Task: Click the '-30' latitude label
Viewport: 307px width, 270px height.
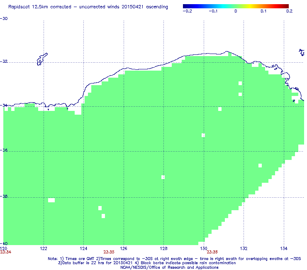Action: coord(4,19)
